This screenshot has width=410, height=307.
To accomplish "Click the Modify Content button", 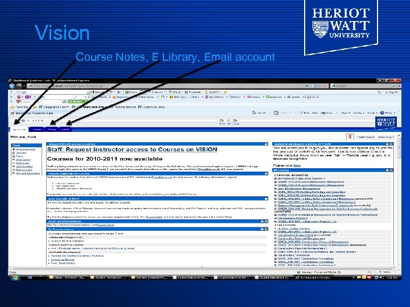I will (366, 137).
